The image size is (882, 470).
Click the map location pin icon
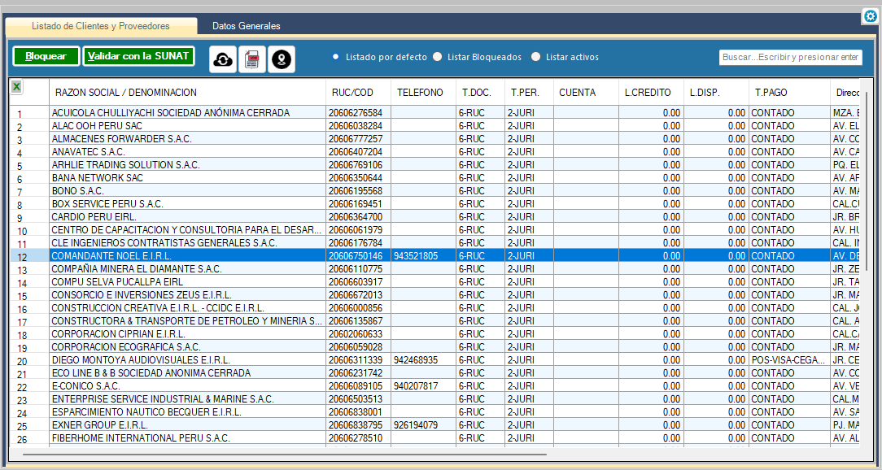click(282, 59)
